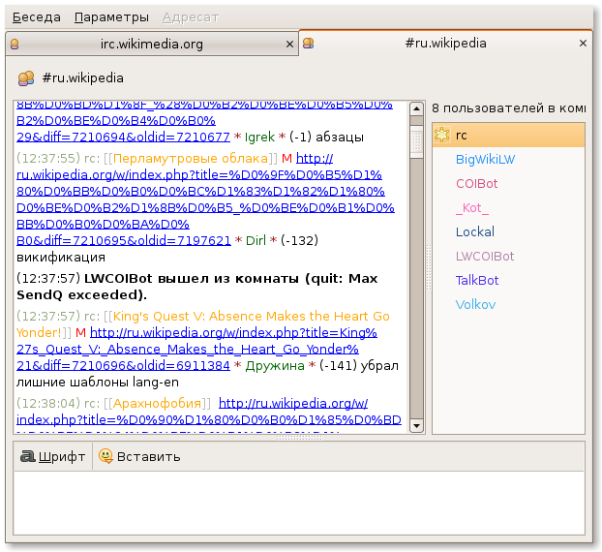Screen dimensions: 602x552
Task: Click the username Igrek in chat
Action: (x=259, y=137)
